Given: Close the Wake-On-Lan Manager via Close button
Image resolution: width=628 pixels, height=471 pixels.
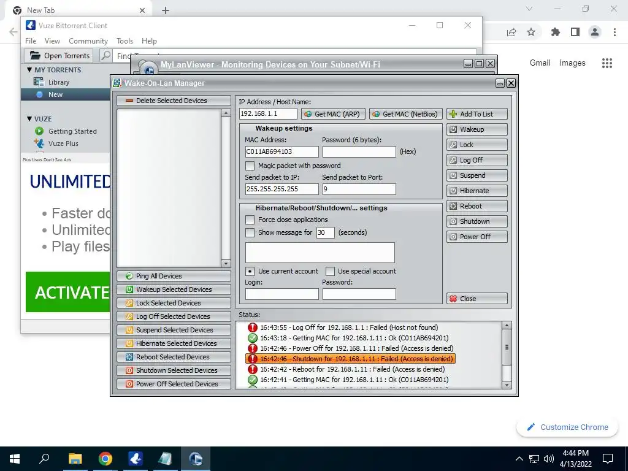Looking at the screenshot, I should [x=477, y=299].
